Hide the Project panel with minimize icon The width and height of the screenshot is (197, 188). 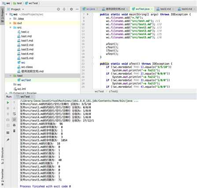(x=77, y=9)
